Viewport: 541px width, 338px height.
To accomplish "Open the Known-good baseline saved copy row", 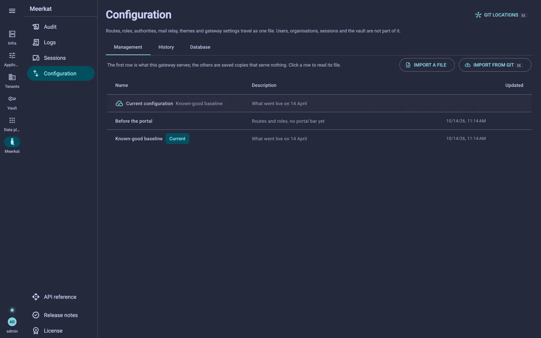I will [x=319, y=139].
